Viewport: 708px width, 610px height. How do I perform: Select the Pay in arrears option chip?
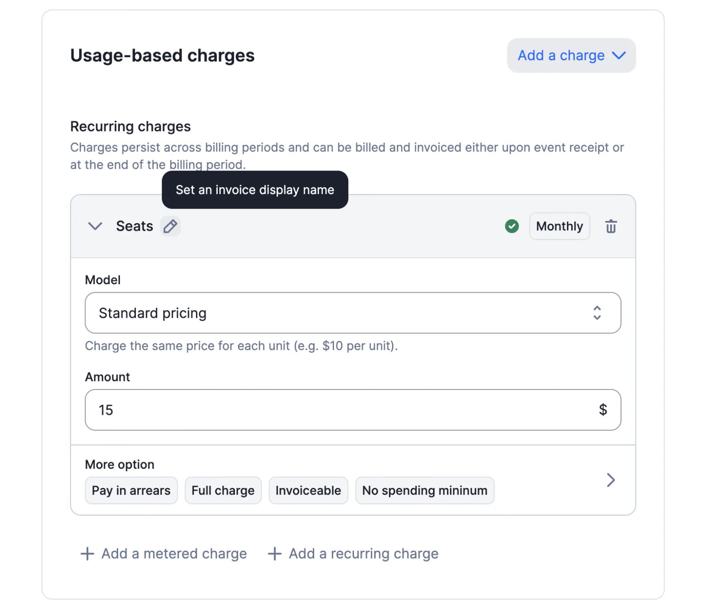click(x=131, y=490)
